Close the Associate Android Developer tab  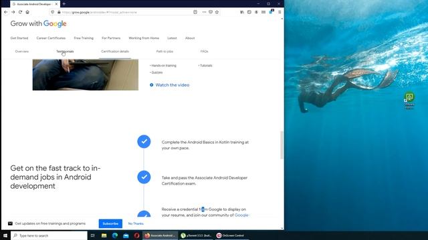56,4
